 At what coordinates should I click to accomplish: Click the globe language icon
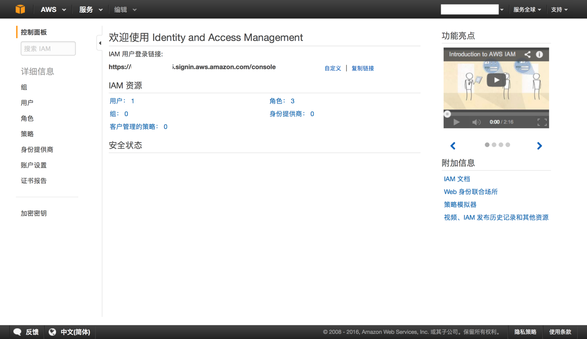point(52,332)
